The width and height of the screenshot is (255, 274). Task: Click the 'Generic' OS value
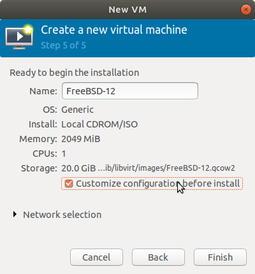(x=78, y=110)
